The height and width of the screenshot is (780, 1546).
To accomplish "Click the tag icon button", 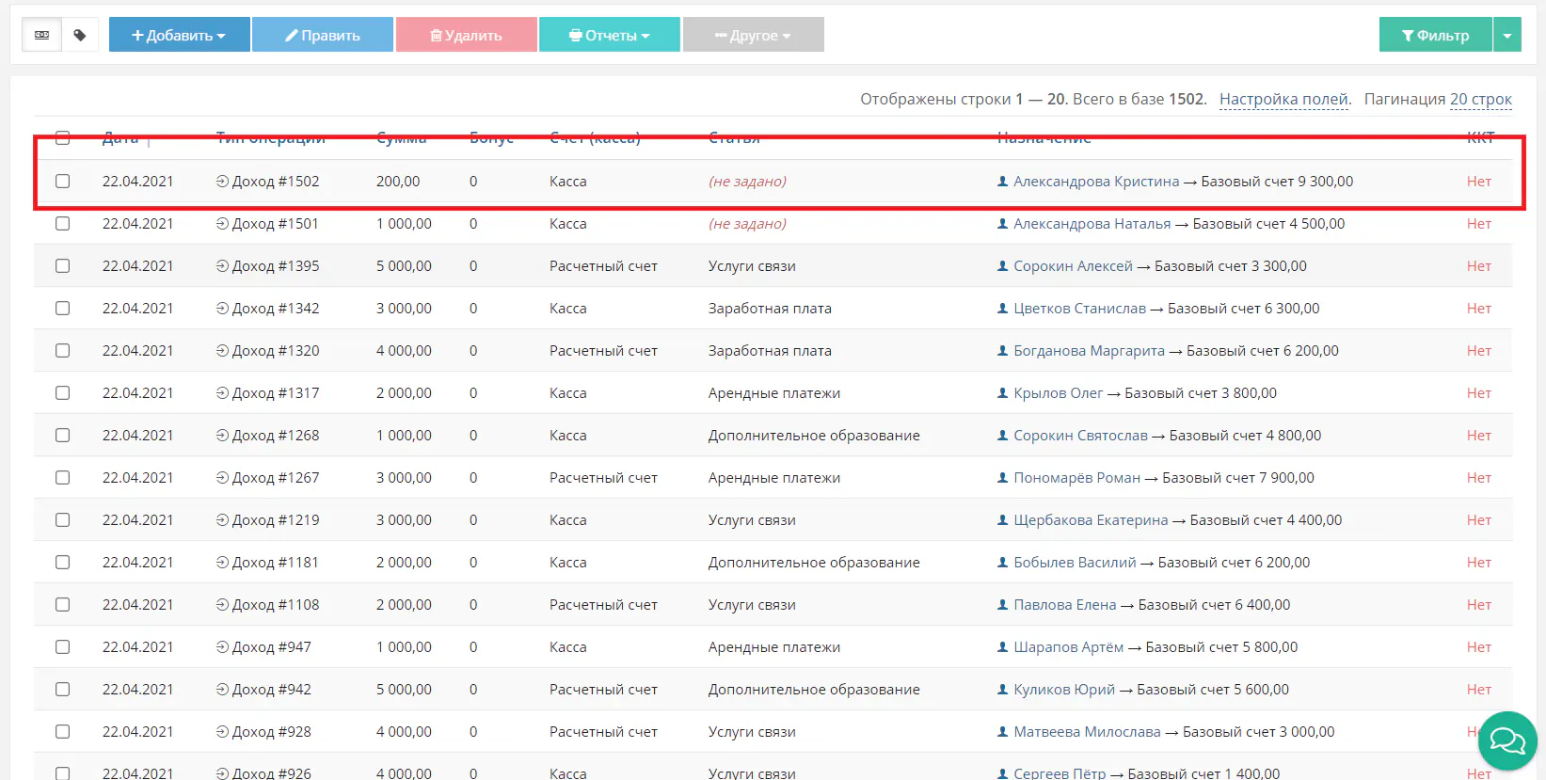I will (80, 35).
